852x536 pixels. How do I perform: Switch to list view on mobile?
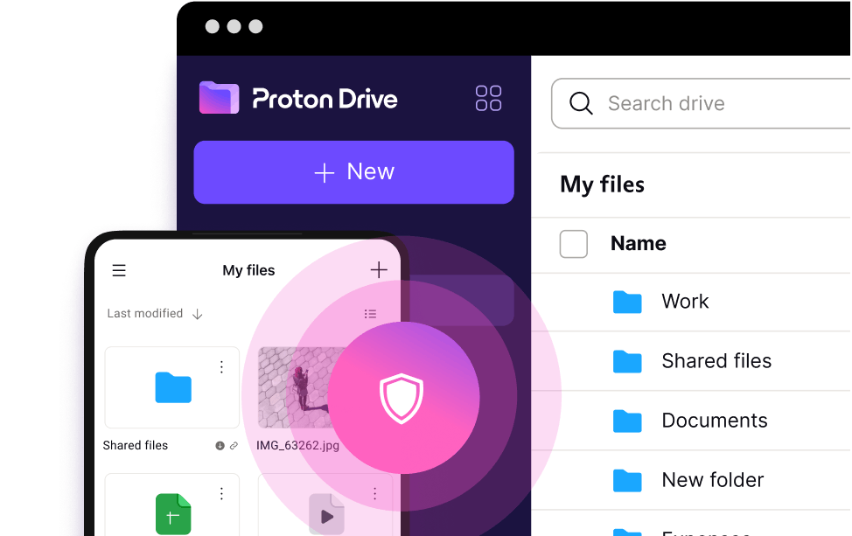click(370, 314)
